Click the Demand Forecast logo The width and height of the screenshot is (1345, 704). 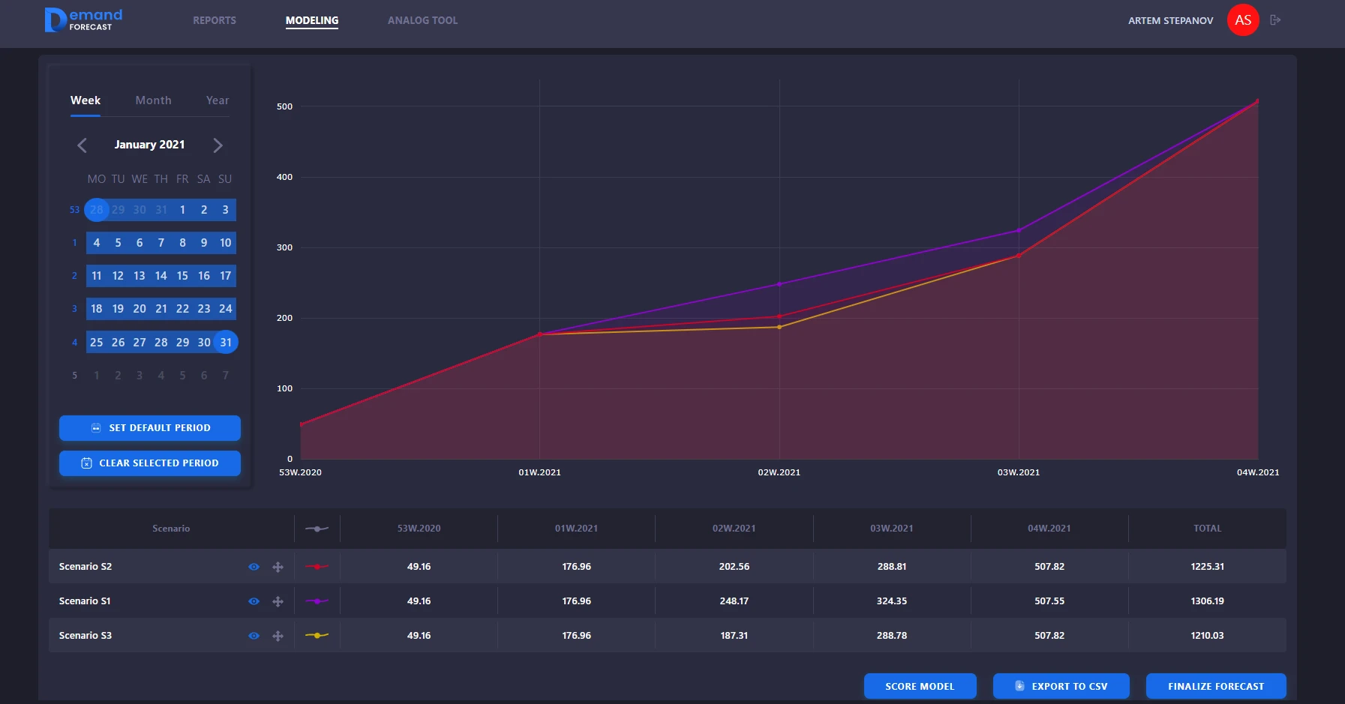84,20
